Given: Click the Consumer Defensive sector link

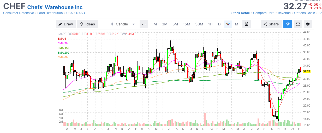Looking at the screenshot, I should click(19, 13).
